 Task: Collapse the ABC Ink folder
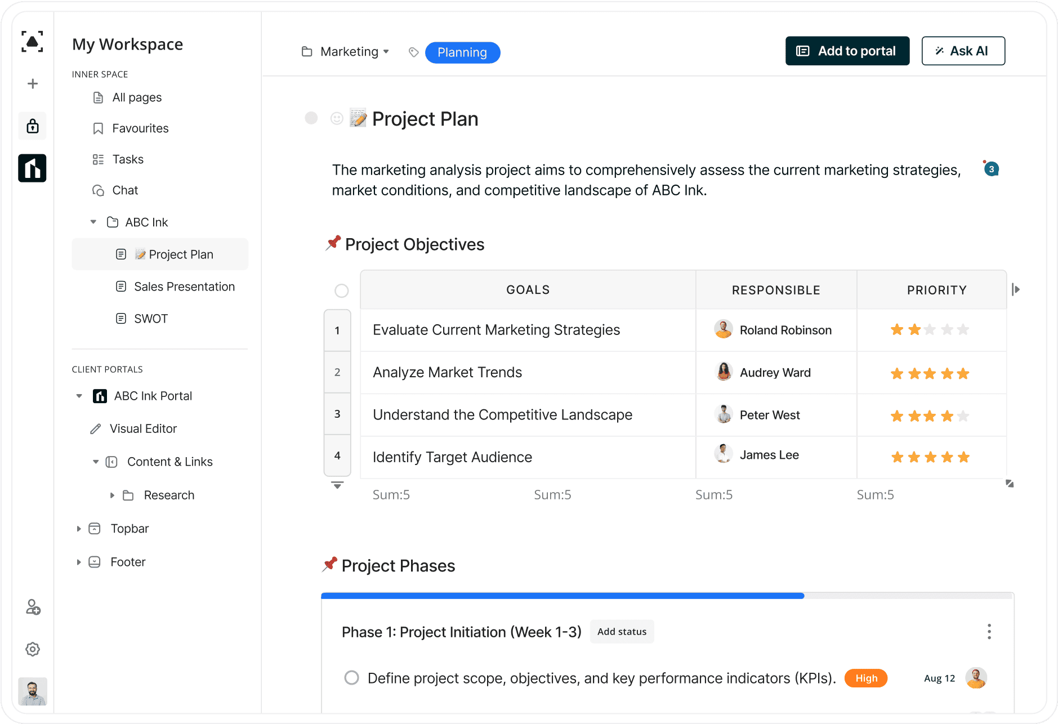point(93,222)
